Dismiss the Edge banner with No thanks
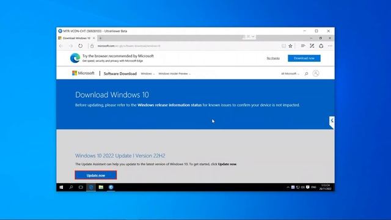The width and height of the screenshot is (391, 220). tap(273, 58)
